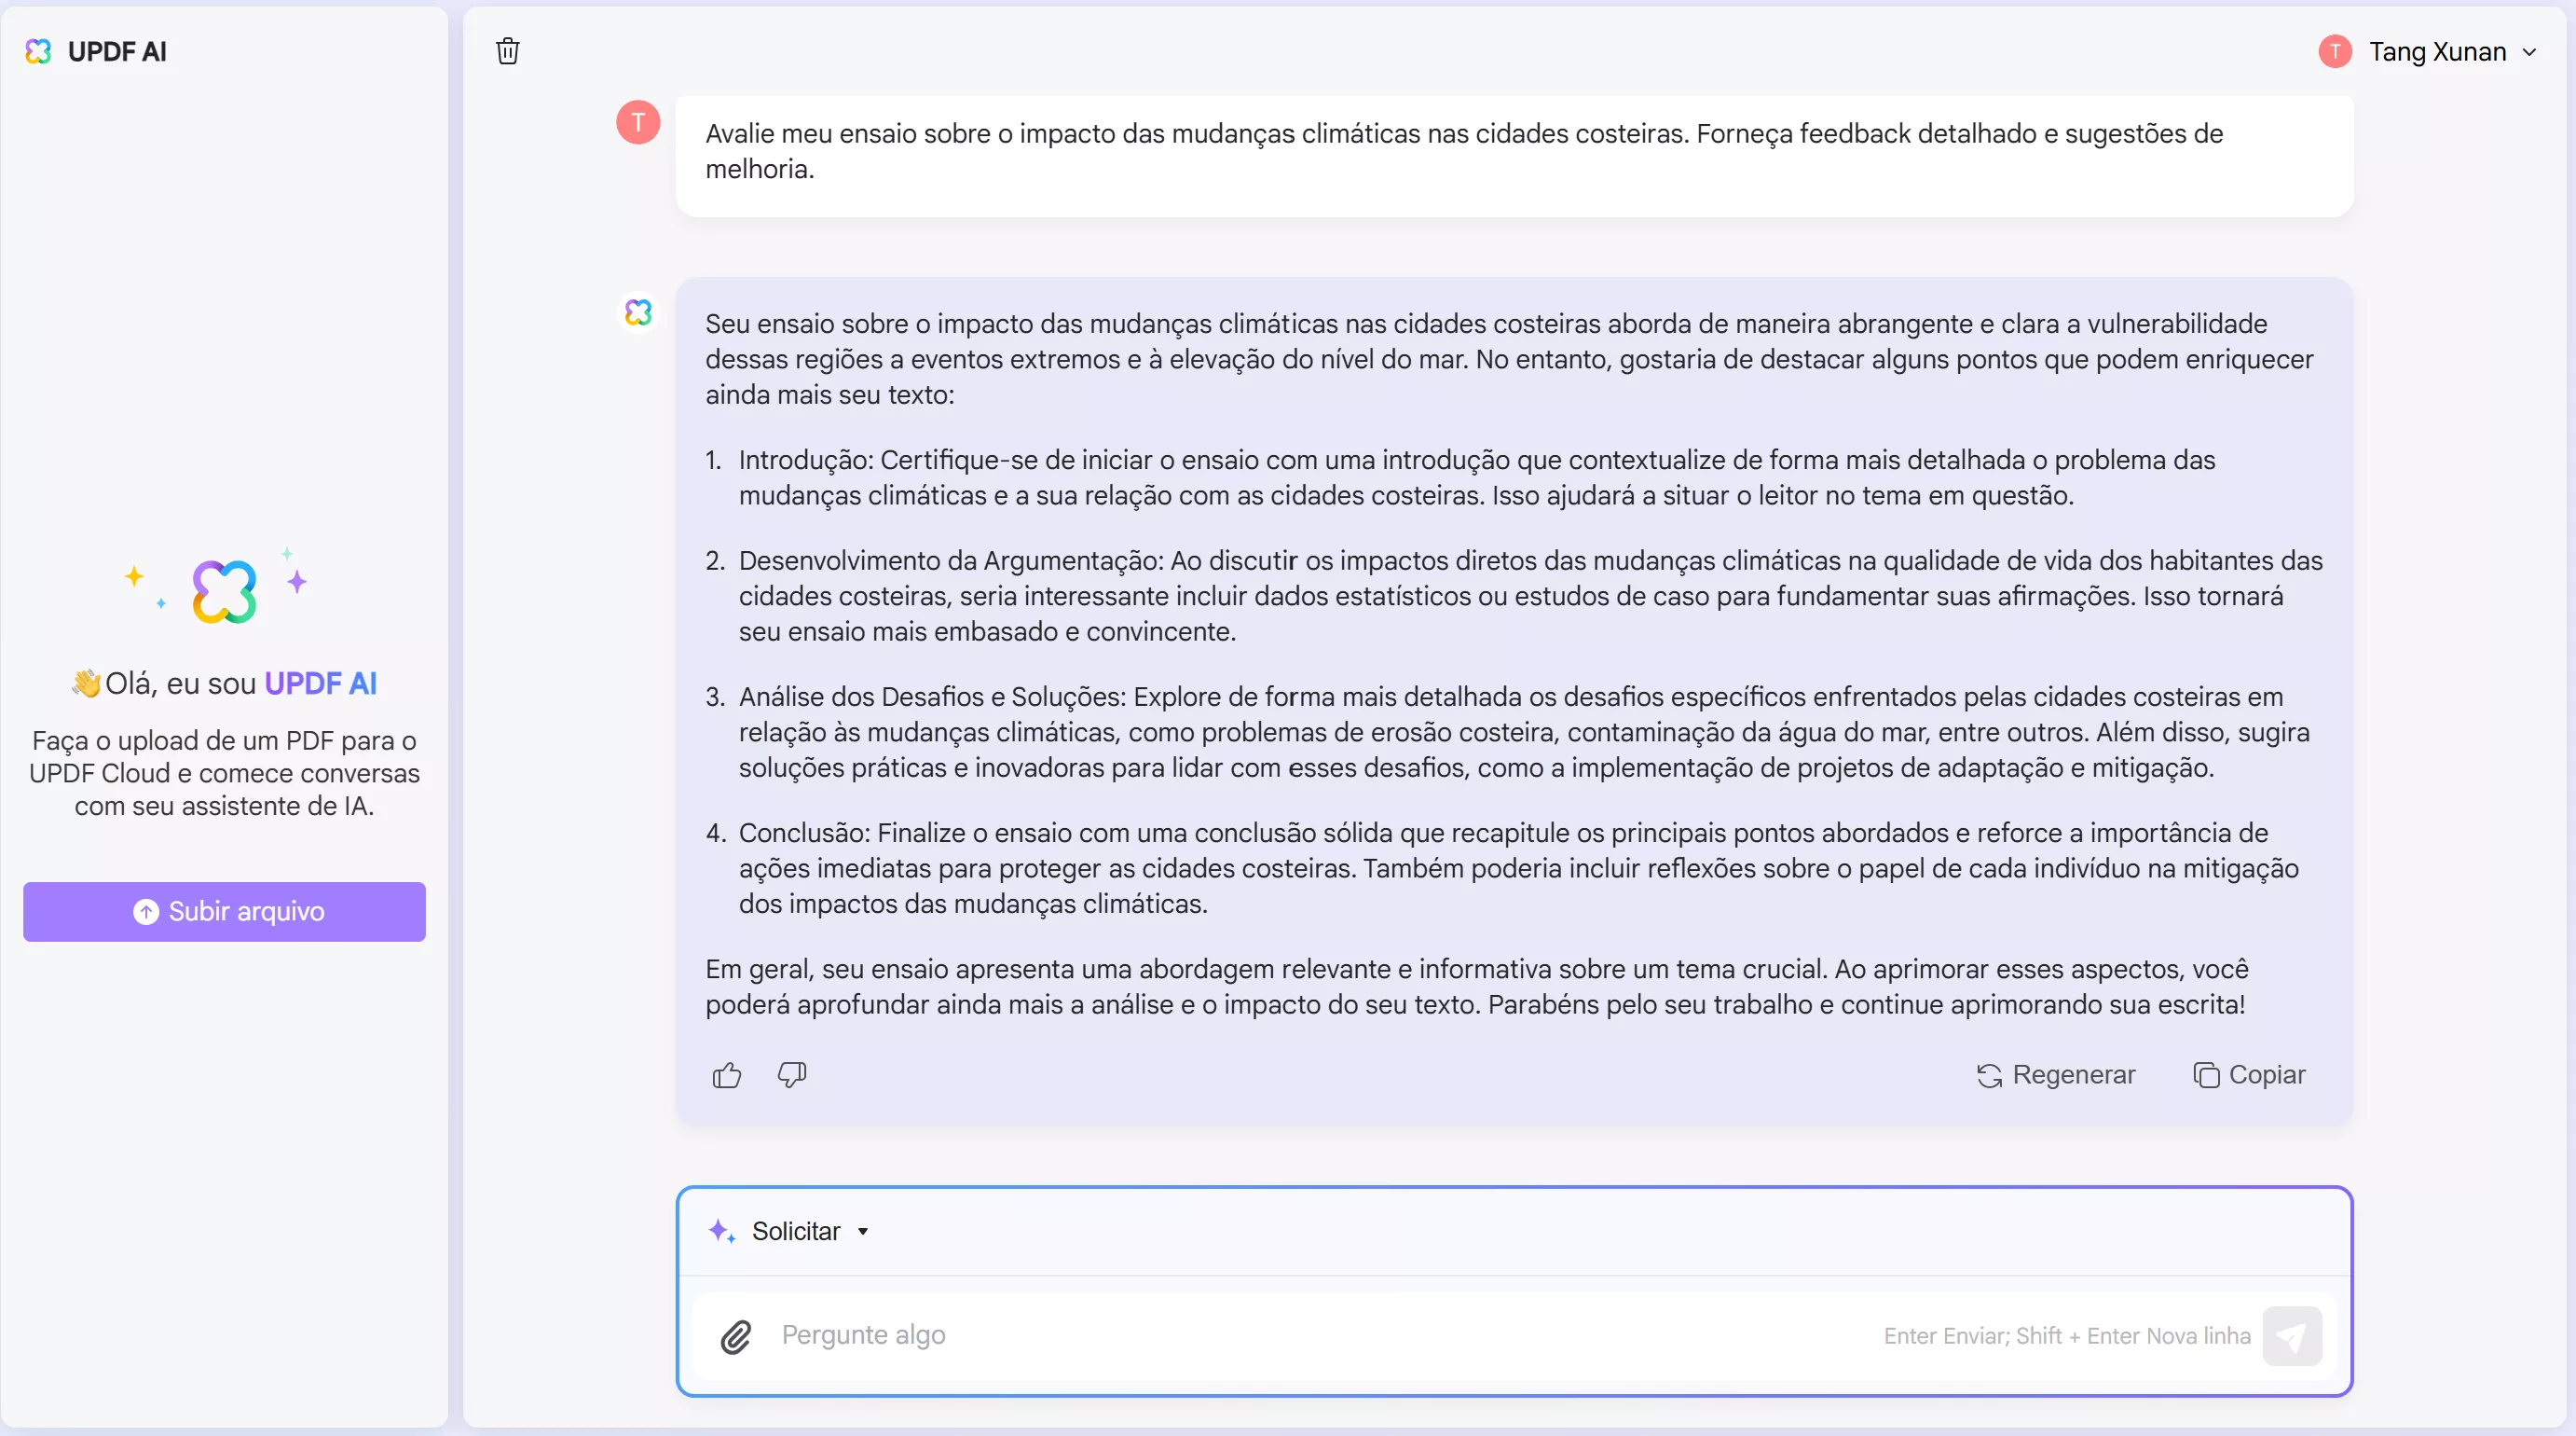Give thumbs up to the AI response
The image size is (2576, 1436).
[x=727, y=1075]
